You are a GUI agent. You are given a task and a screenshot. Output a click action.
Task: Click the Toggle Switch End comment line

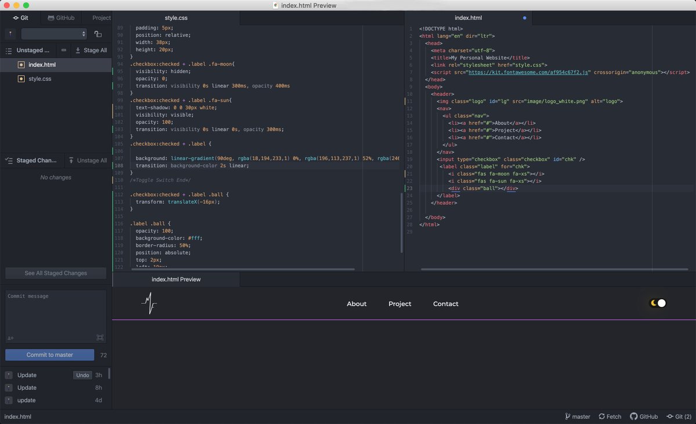point(160,180)
